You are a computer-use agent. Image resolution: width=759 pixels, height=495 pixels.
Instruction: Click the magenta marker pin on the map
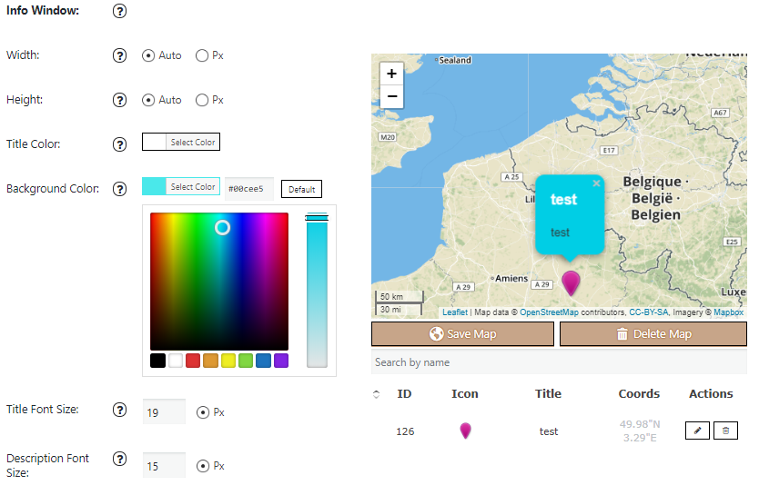coord(571,282)
